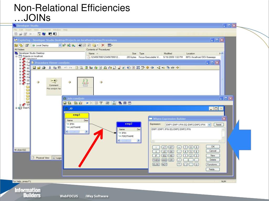Click emp2 table horizontal scrollbar

[x=129, y=141]
